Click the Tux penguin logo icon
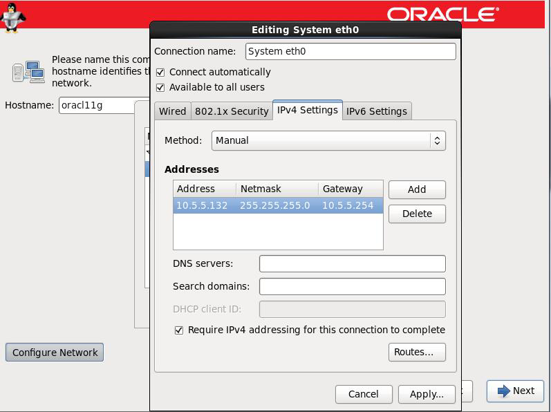This screenshot has height=412, width=551. tap(12, 17)
